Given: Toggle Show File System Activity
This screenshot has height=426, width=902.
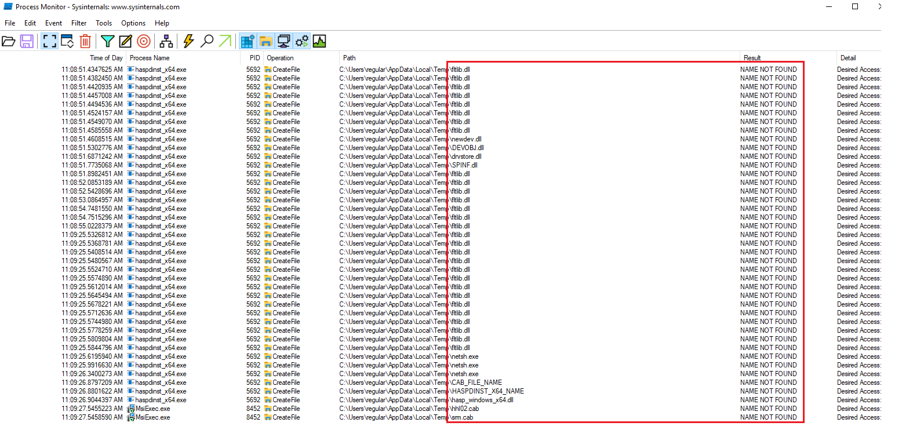Looking at the screenshot, I should click(265, 41).
